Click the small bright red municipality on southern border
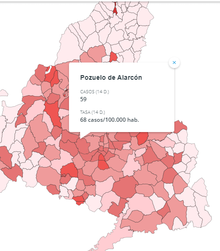Screen dimensions: 220x251 [79, 200]
